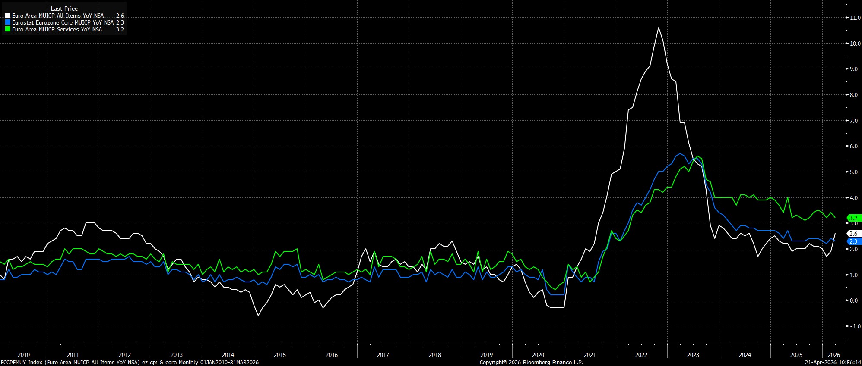Click the Last Price legend header
Screen dimensions: 862x366
coord(64,9)
